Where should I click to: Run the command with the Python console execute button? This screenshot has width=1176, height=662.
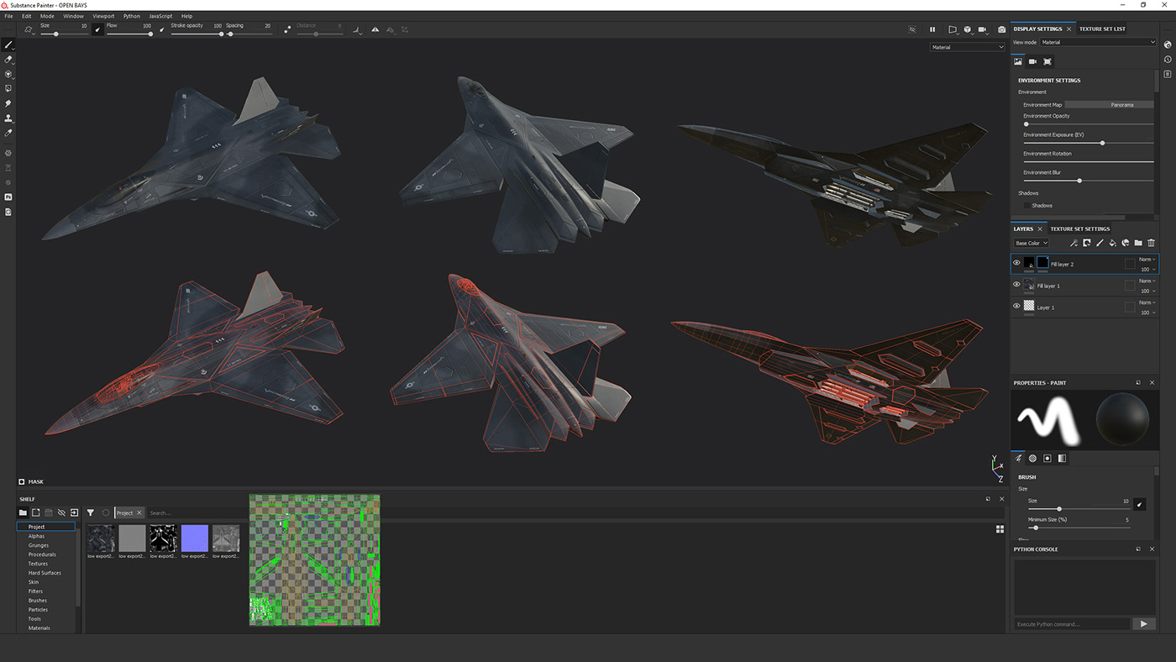click(1144, 623)
